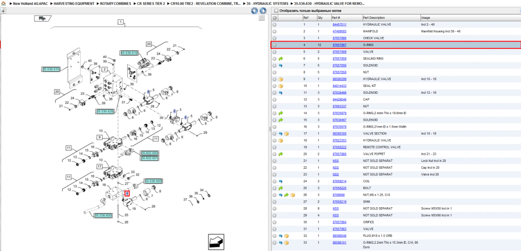Open 'CR SERIES TIER 2' breadcrumb
521x251 pixels.
click(151, 3)
